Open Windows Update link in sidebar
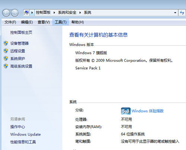Image resolution: width=186 pixels, height=150 pixels. point(26,134)
